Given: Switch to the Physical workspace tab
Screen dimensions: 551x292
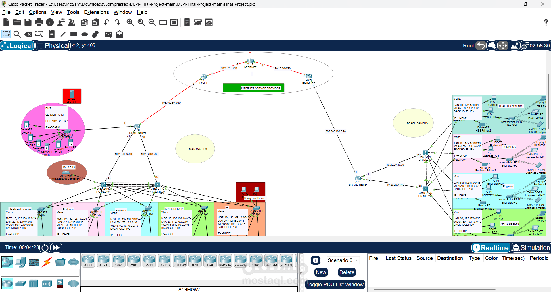Looking at the screenshot, I should tap(53, 45).
